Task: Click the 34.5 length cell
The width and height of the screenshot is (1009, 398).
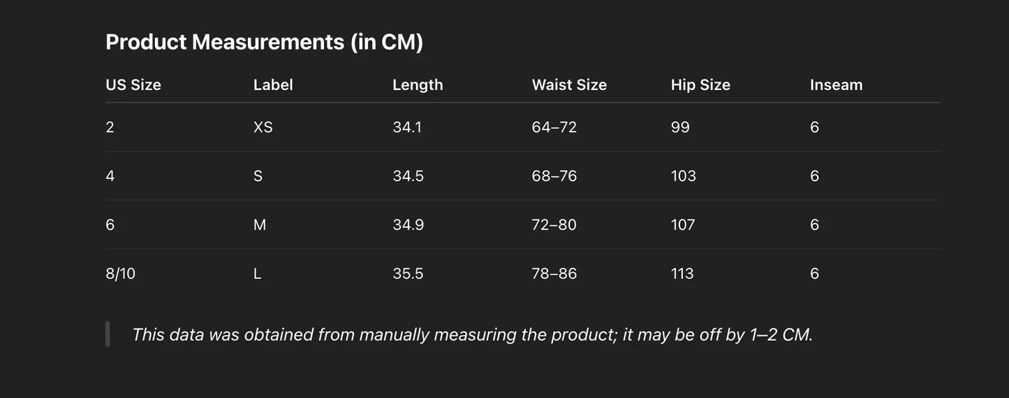Action: [x=408, y=176]
